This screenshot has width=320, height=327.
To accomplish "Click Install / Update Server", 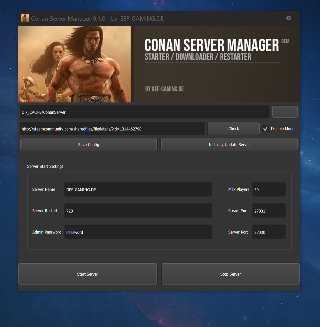I will (x=229, y=144).
